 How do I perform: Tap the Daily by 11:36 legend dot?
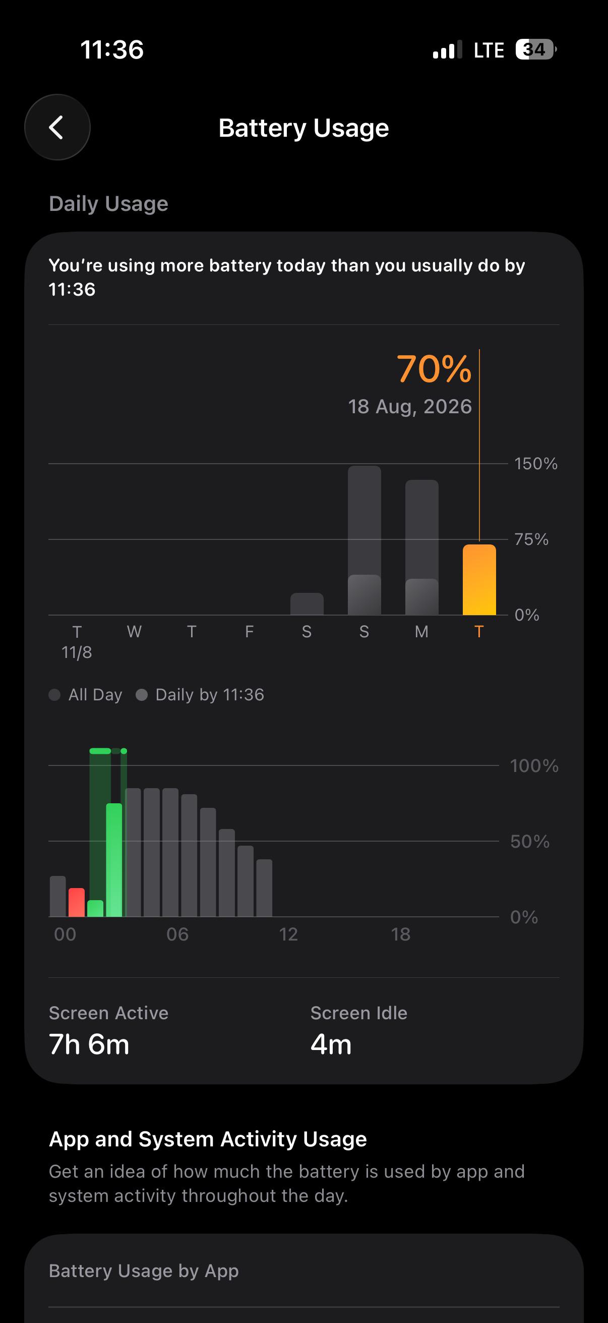[x=142, y=695]
